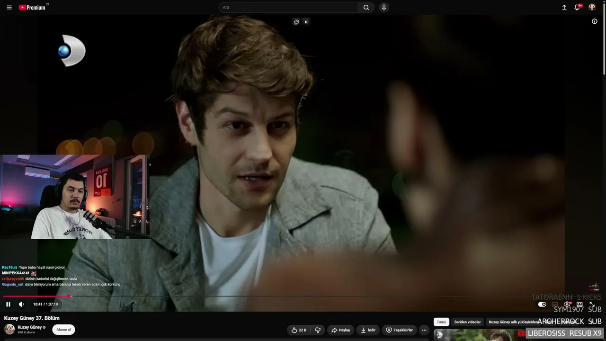The width and height of the screenshot is (606, 341).
Task: Switch to theater mode
Action: pyautogui.click(x=579, y=305)
